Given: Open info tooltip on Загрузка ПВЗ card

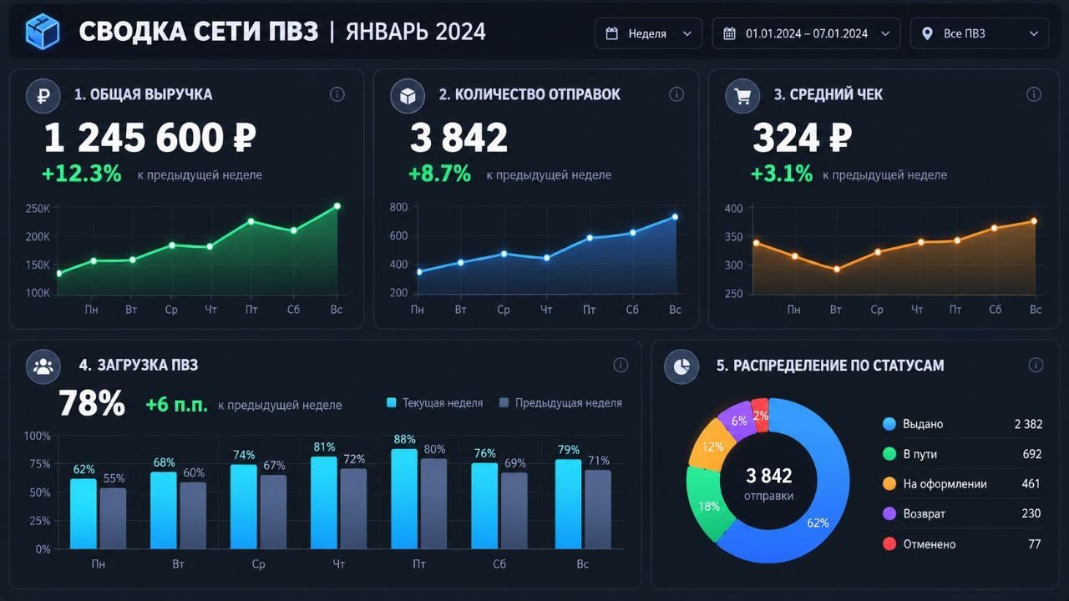Looking at the screenshot, I should tap(621, 365).
